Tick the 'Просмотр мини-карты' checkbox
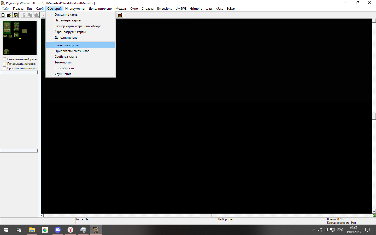The image size is (376, 235). coord(4,68)
